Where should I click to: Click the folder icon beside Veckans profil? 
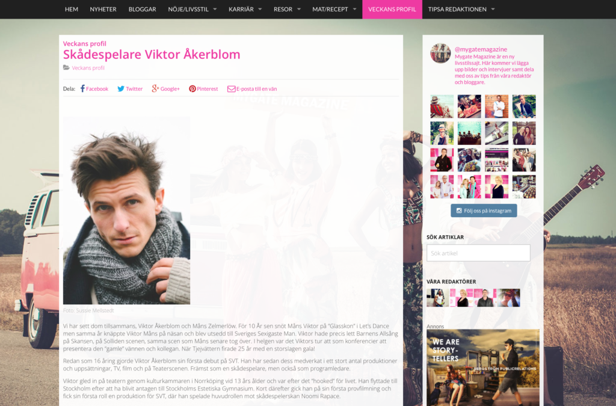pos(66,67)
